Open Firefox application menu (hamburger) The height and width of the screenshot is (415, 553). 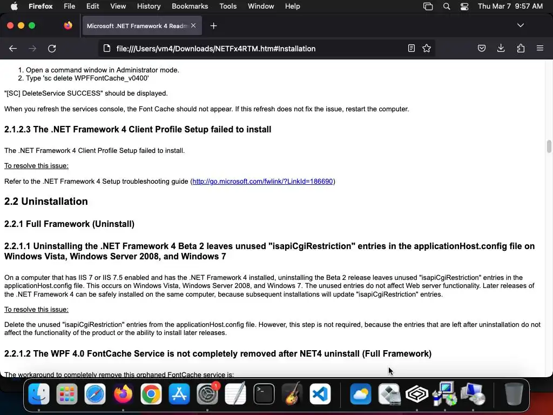tap(540, 48)
